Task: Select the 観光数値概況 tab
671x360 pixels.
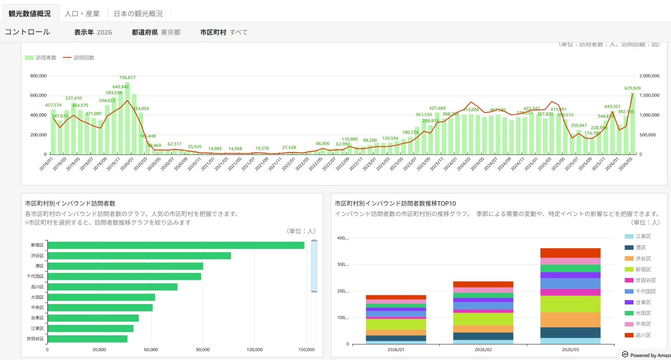Action: pos(30,14)
